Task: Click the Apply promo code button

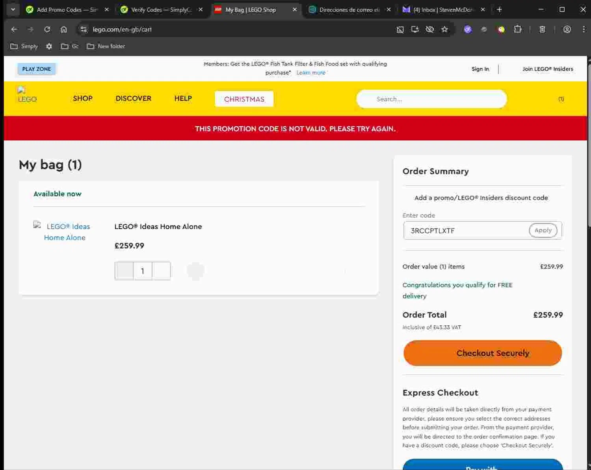Action: pyautogui.click(x=543, y=230)
